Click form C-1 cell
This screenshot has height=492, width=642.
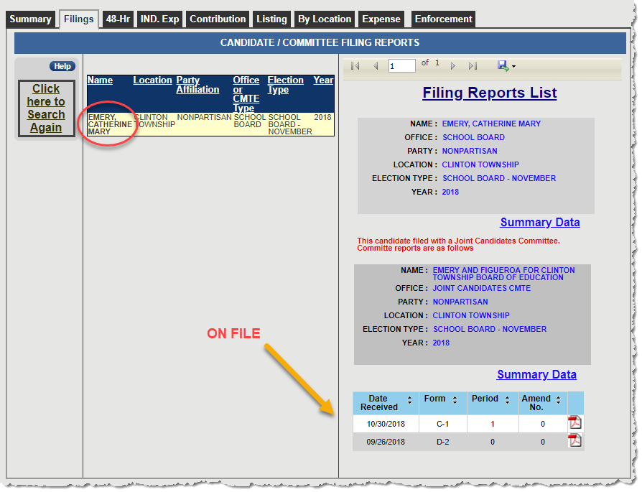pos(442,424)
